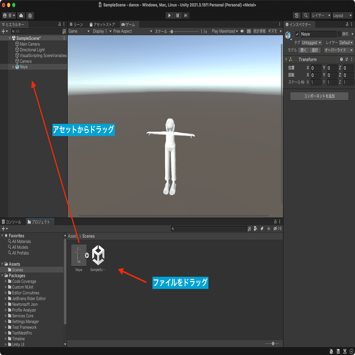Viewport: 355px width, 355px height.
Task: Open the Hierarchy panel kebab menu
Action: pyautogui.click(x=64, y=24)
